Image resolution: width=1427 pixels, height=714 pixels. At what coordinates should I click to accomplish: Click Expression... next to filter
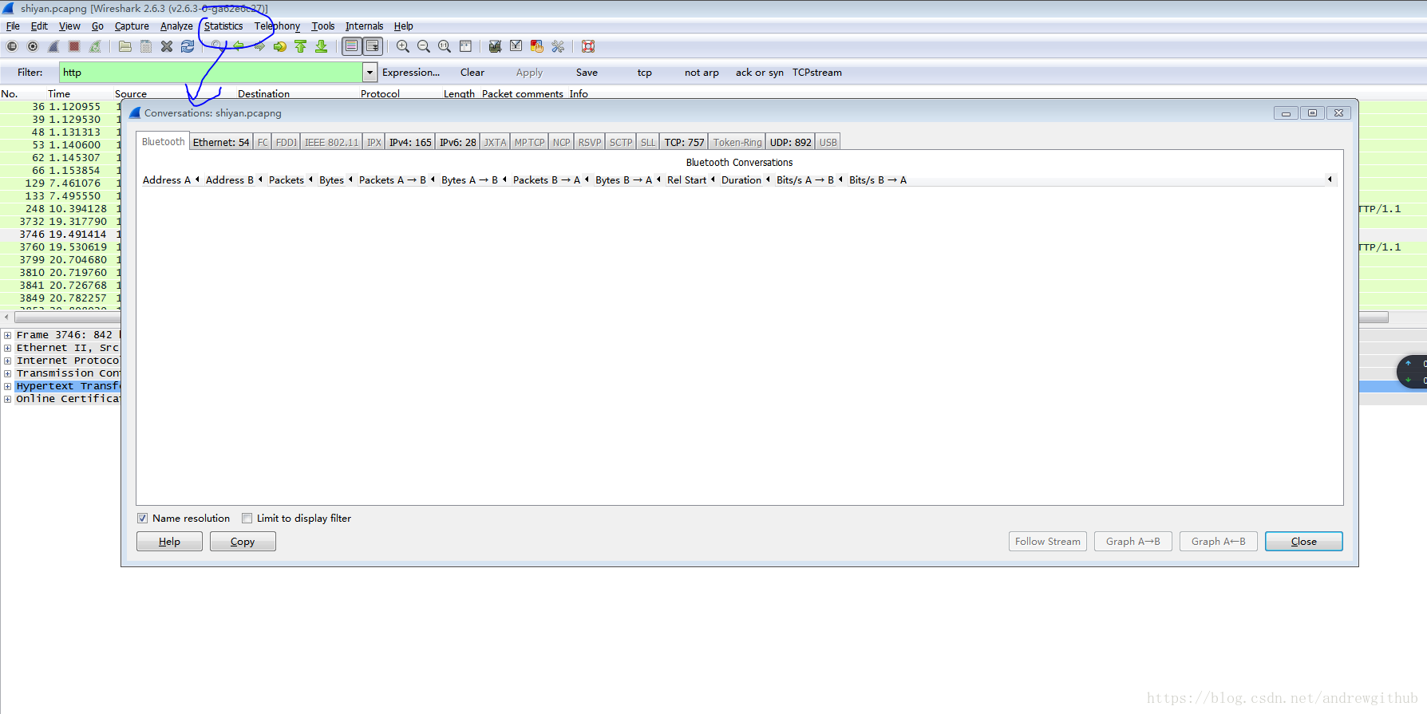click(411, 73)
